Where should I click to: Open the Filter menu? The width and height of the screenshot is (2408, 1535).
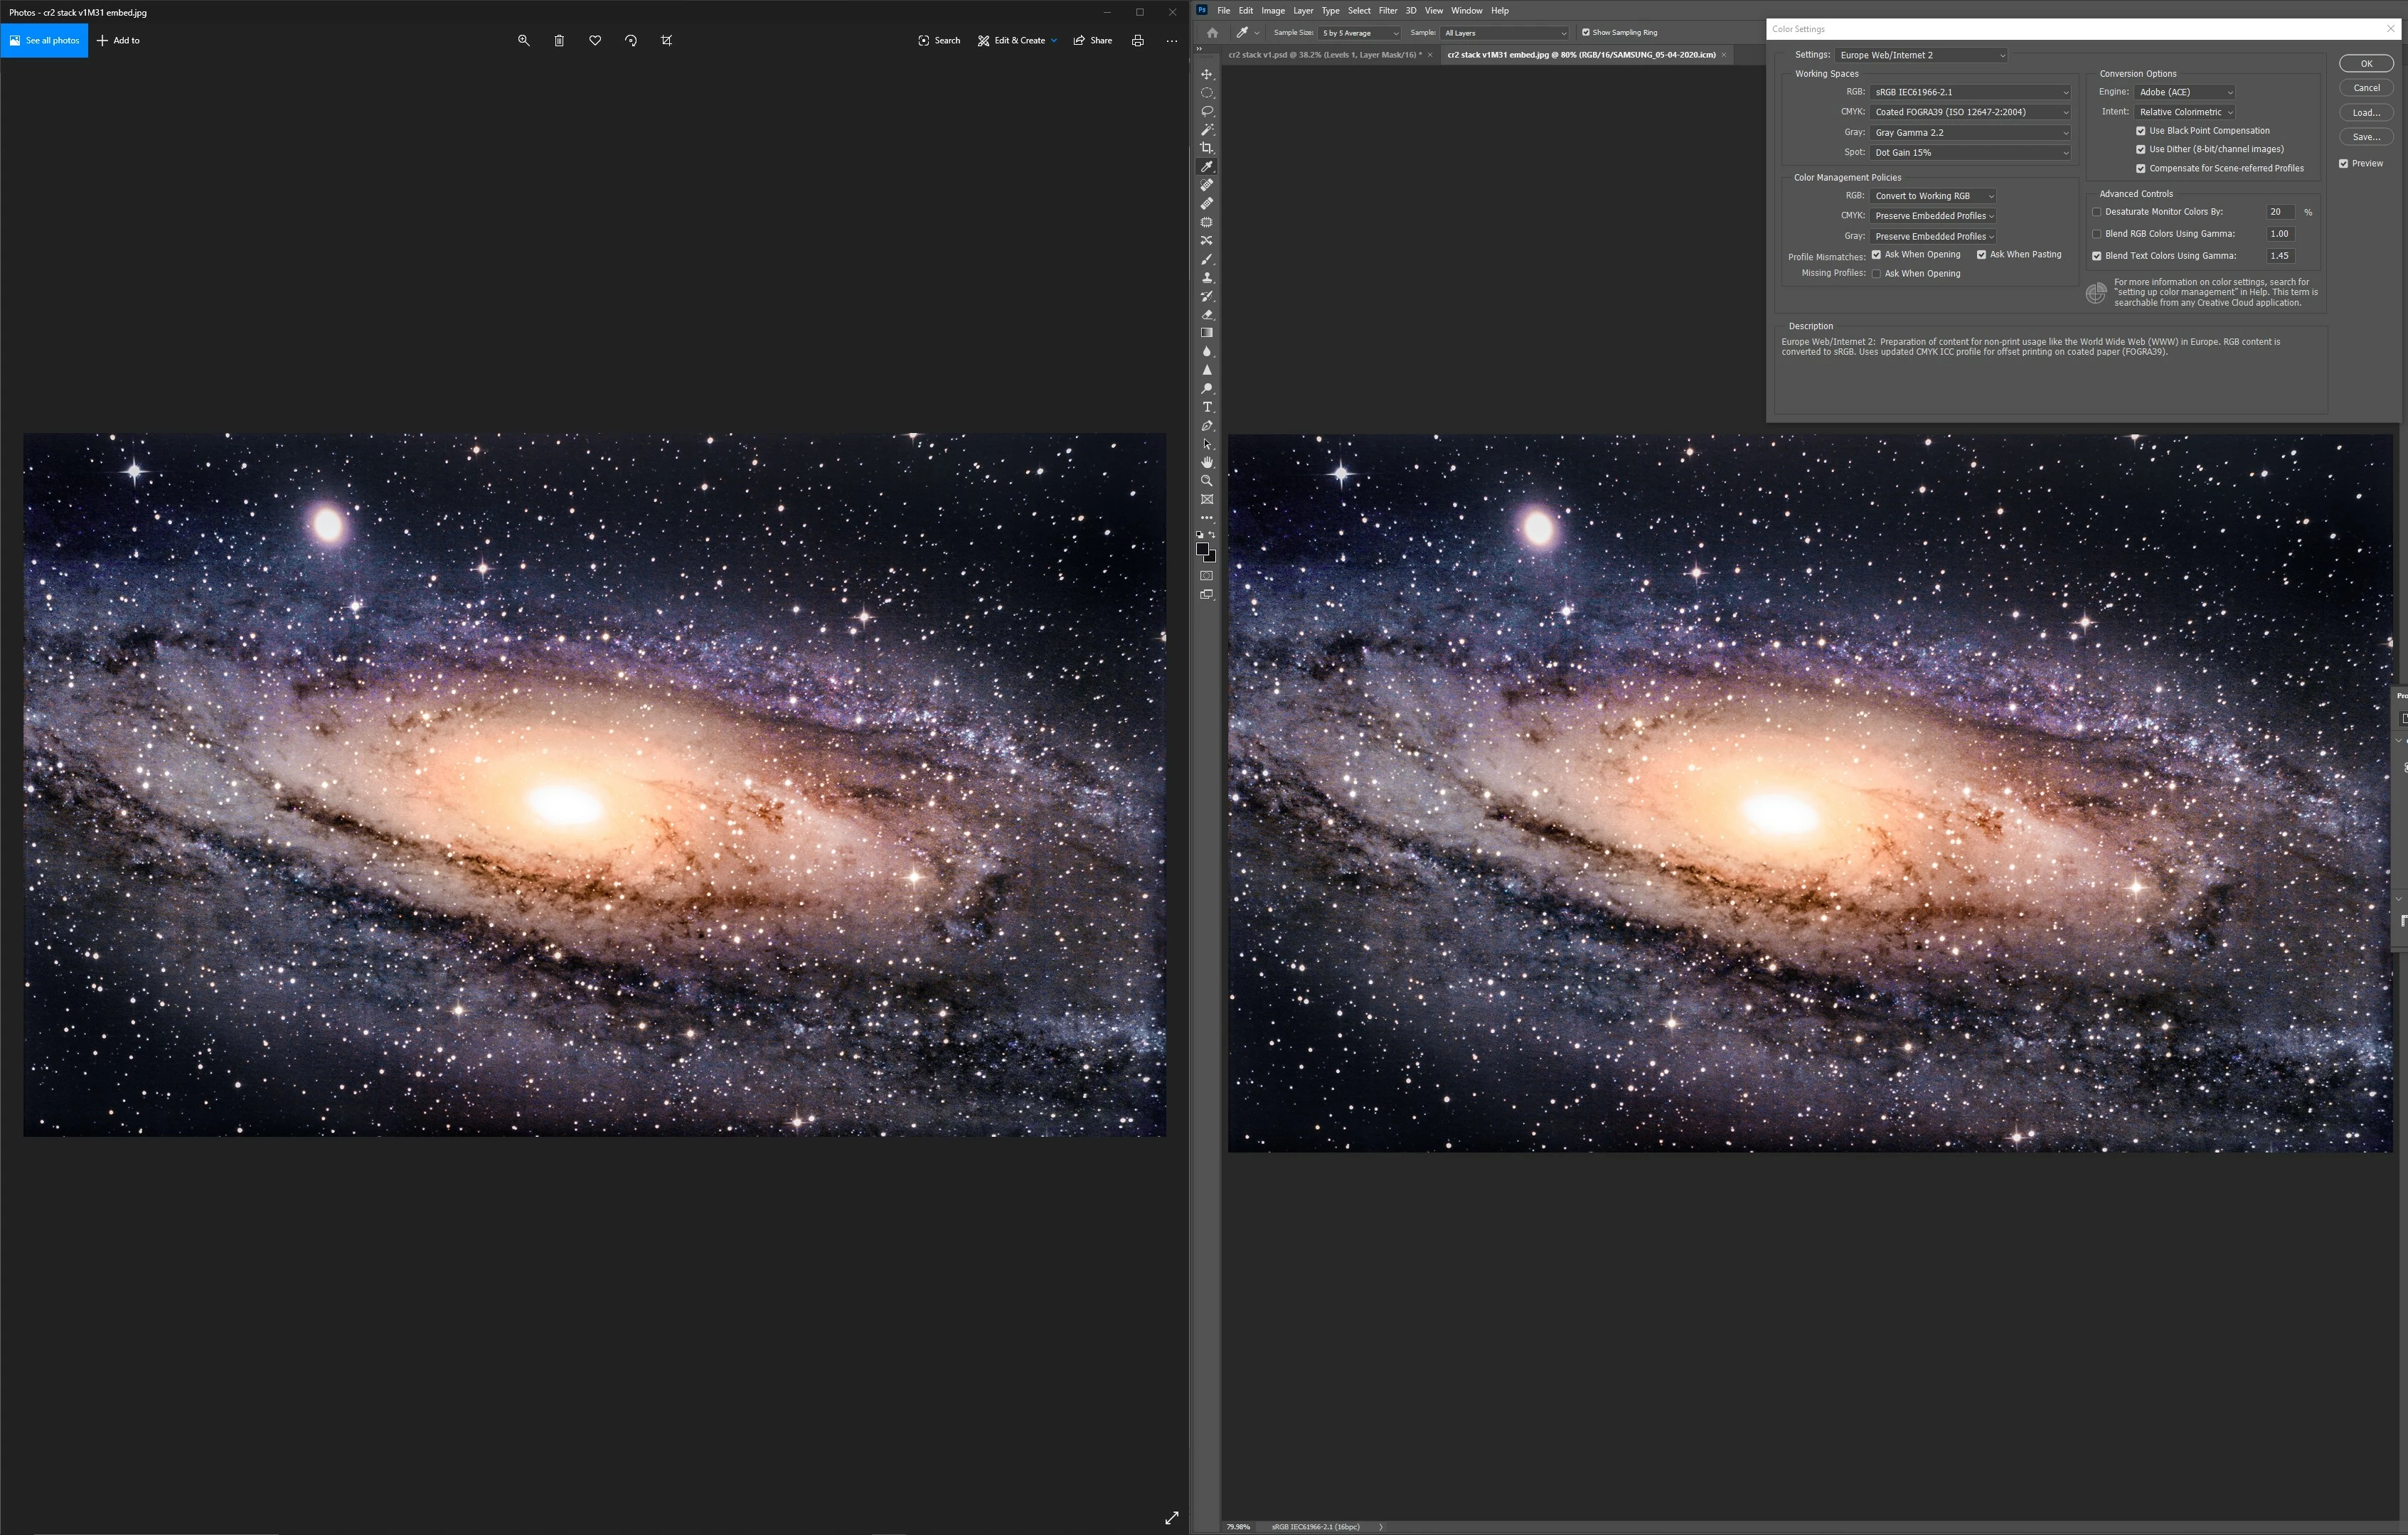click(1387, 11)
